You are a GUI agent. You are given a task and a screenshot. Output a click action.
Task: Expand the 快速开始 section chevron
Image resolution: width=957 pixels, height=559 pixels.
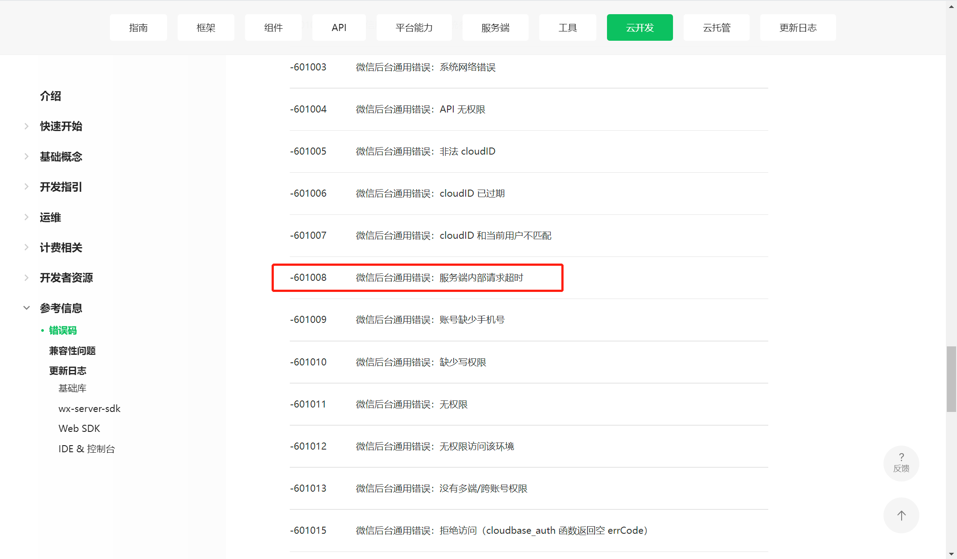click(x=27, y=126)
